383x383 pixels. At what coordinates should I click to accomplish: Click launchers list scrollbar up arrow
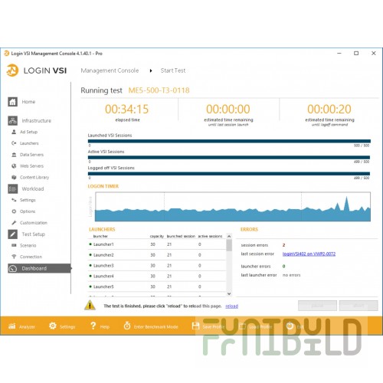point(229,236)
